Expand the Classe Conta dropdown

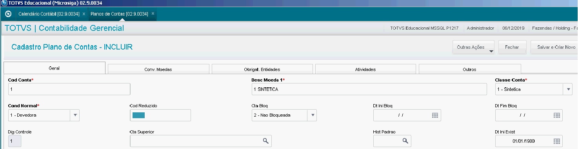pyautogui.click(x=568, y=89)
